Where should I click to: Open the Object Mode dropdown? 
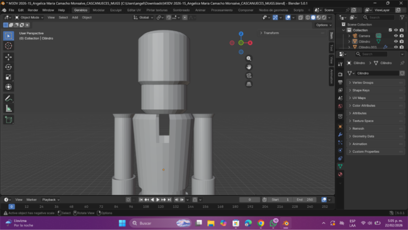tap(29, 18)
